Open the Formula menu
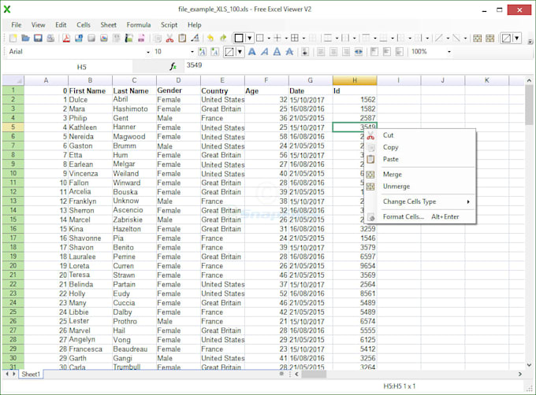Image resolution: width=536 pixels, height=395 pixels. (x=139, y=25)
